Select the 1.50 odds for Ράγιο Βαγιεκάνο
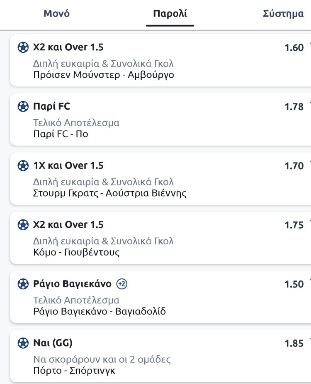Image resolution: width=311 pixels, height=384 pixels. pyautogui.click(x=294, y=284)
